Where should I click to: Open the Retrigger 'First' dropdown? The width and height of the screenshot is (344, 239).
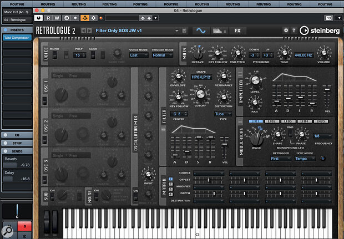pos(281,159)
